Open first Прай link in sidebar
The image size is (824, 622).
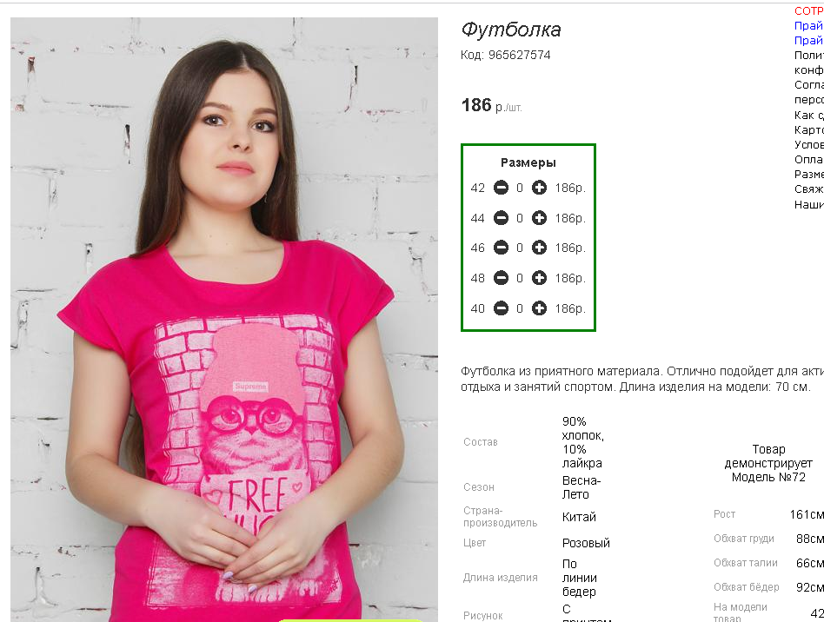[x=808, y=26]
